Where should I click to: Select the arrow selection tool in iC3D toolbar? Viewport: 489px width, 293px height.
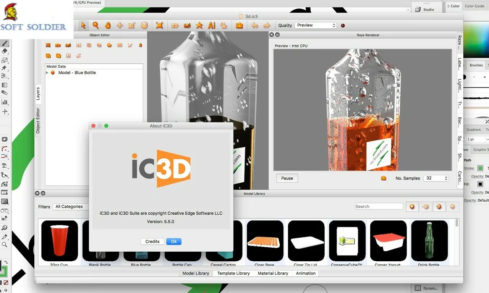pyautogui.click(x=83, y=25)
